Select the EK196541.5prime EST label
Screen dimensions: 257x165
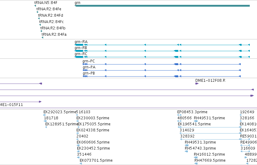point(194,124)
